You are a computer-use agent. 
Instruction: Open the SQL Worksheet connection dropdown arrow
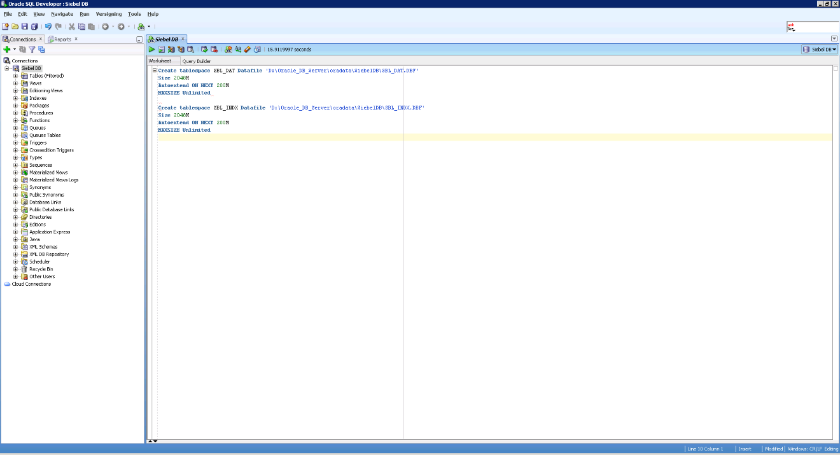point(149,27)
